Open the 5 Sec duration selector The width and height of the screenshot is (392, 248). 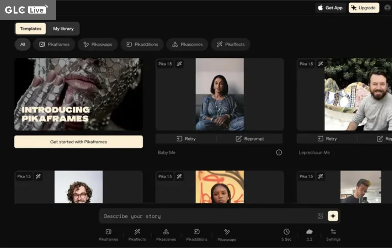286,235
